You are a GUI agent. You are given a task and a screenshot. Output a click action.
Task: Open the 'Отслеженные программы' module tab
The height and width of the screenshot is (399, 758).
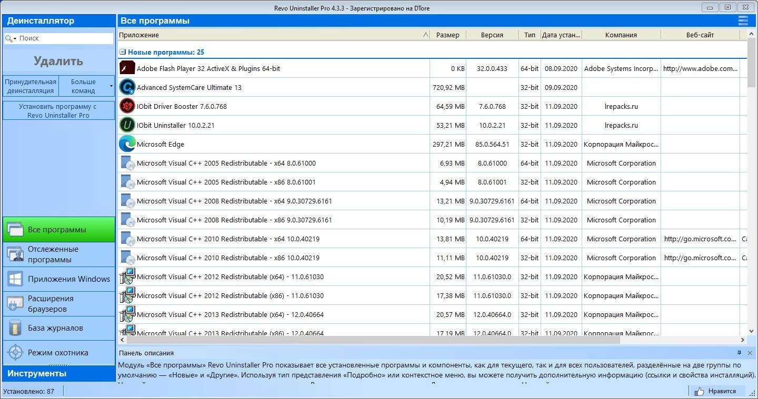[x=59, y=254]
